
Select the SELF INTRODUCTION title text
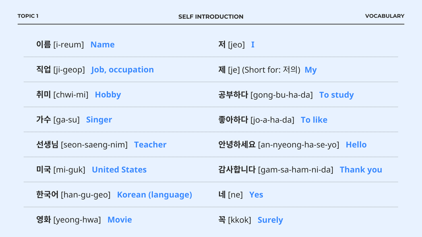tap(211, 17)
